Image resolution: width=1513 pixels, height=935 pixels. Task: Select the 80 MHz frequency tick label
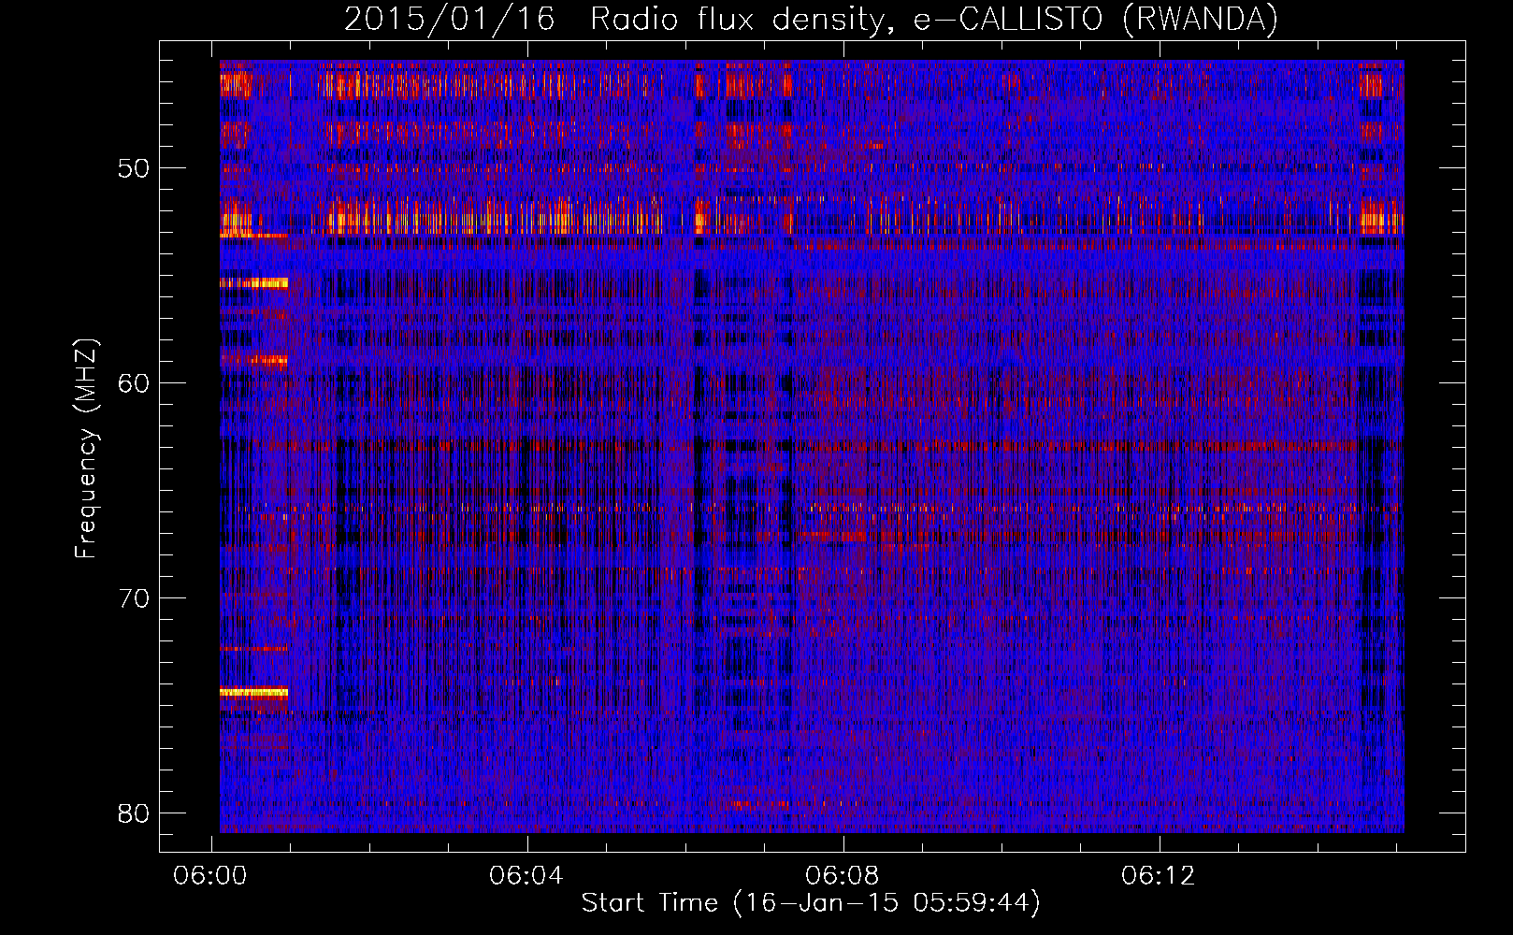tap(134, 813)
